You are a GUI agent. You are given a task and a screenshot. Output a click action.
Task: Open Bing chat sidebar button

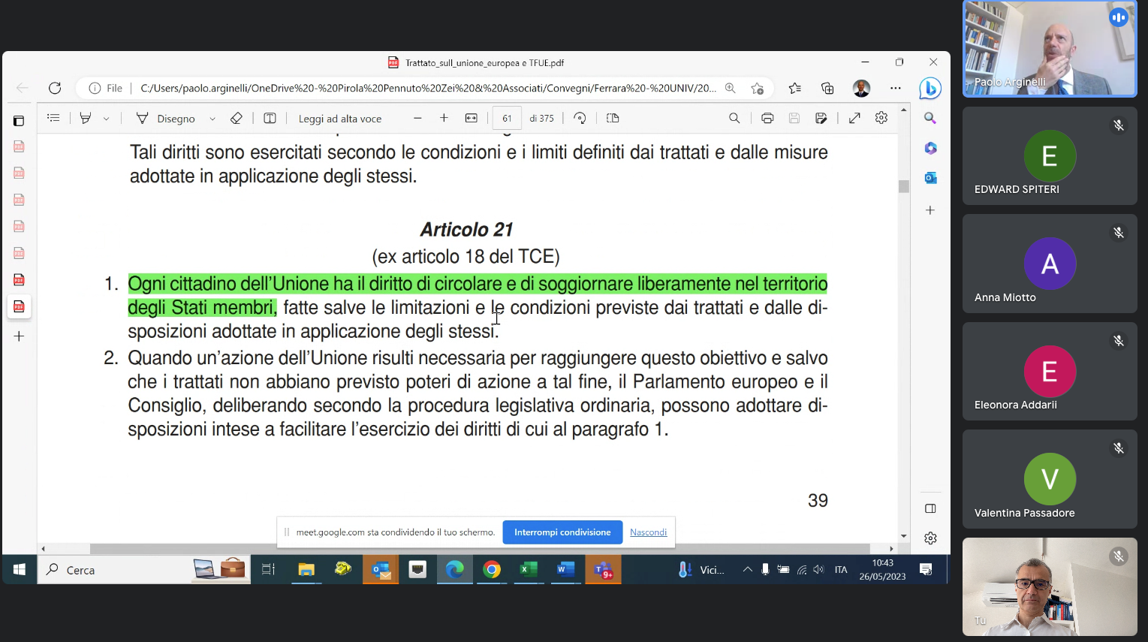pyautogui.click(x=930, y=89)
